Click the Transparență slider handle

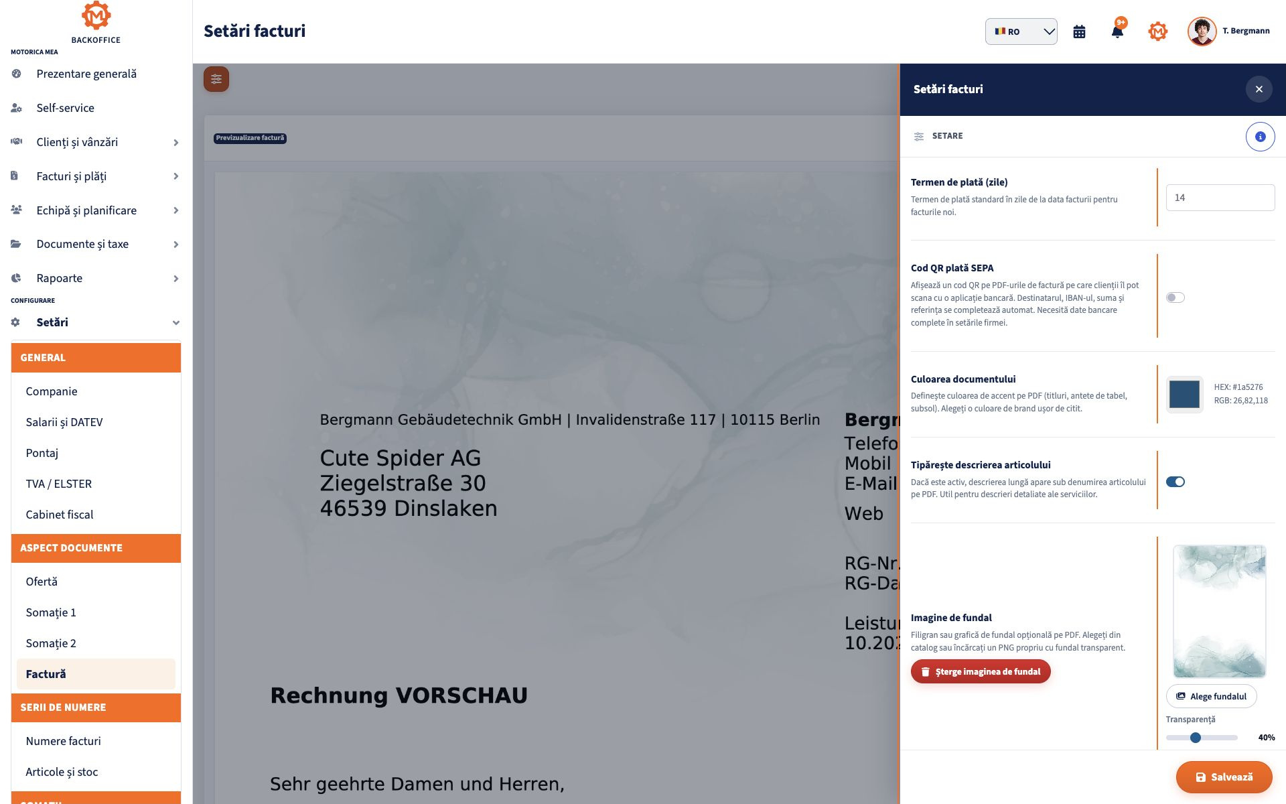pos(1196,738)
